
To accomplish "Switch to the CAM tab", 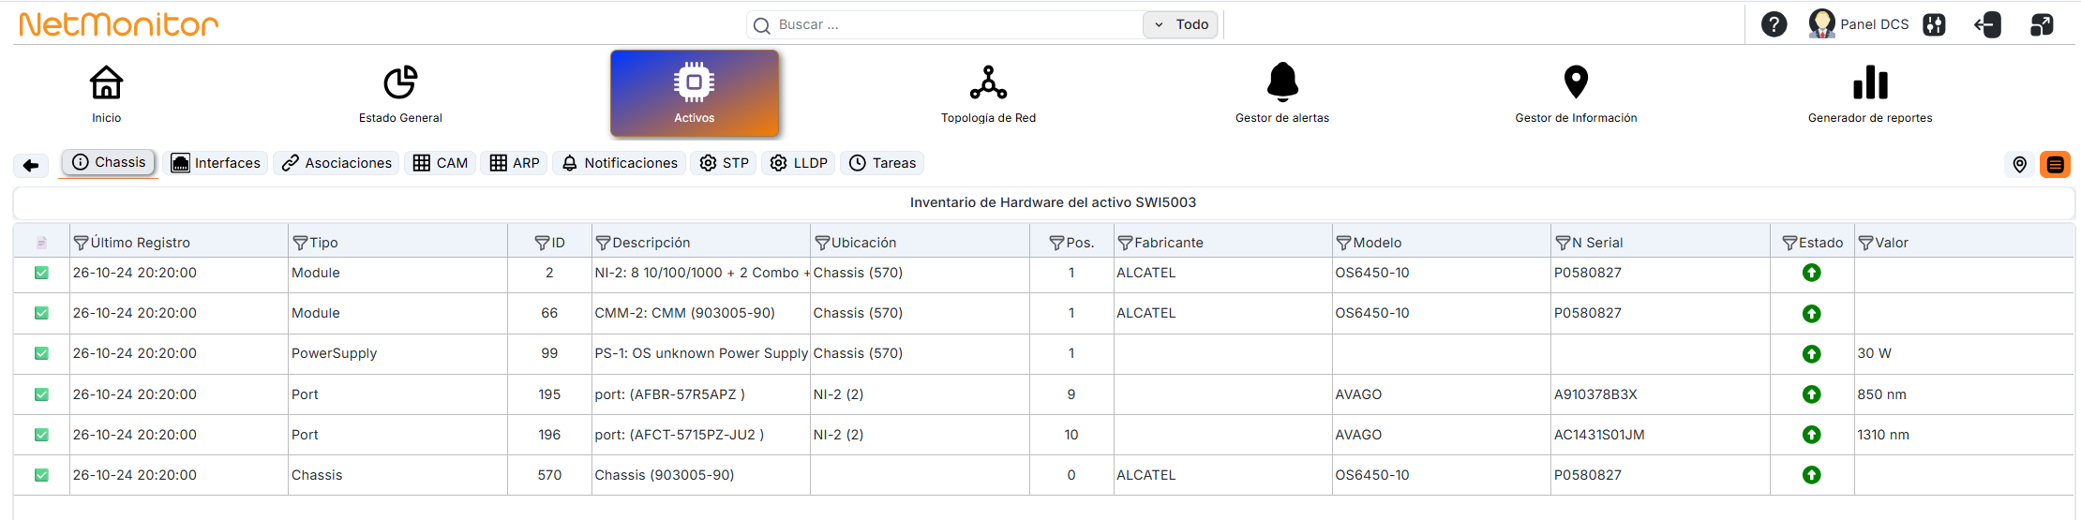I will (440, 163).
